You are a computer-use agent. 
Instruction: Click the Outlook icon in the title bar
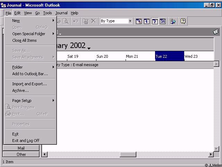click(3, 5)
